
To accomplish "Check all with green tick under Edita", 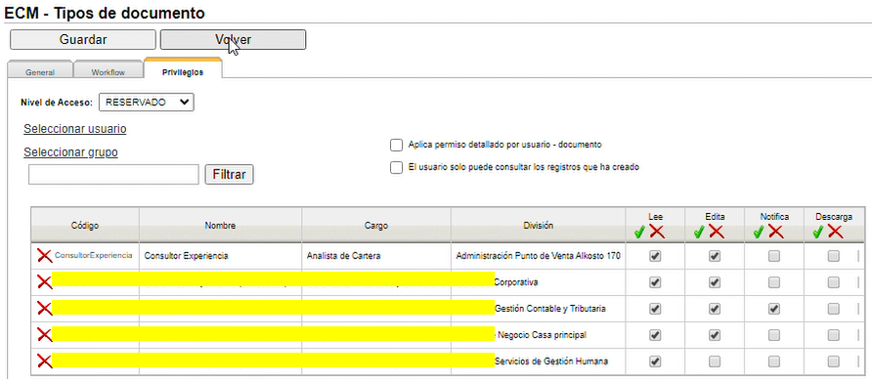I will (699, 233).
